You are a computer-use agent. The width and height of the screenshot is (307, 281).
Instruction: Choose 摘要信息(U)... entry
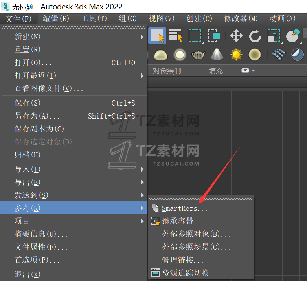point(74,234)
